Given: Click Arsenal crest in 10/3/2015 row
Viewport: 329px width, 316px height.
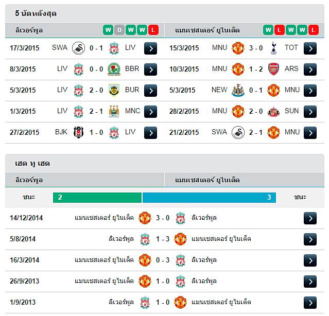Looking at the screenshot, I should tap(273, 69).
